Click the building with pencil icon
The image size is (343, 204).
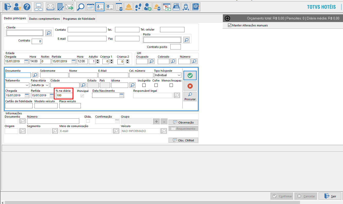(x=60, y=7)
